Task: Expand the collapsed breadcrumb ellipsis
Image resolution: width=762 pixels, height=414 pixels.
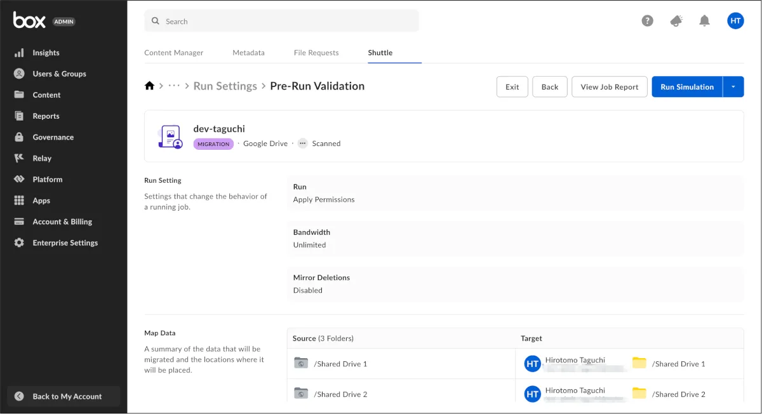Action: pos(174,86)
